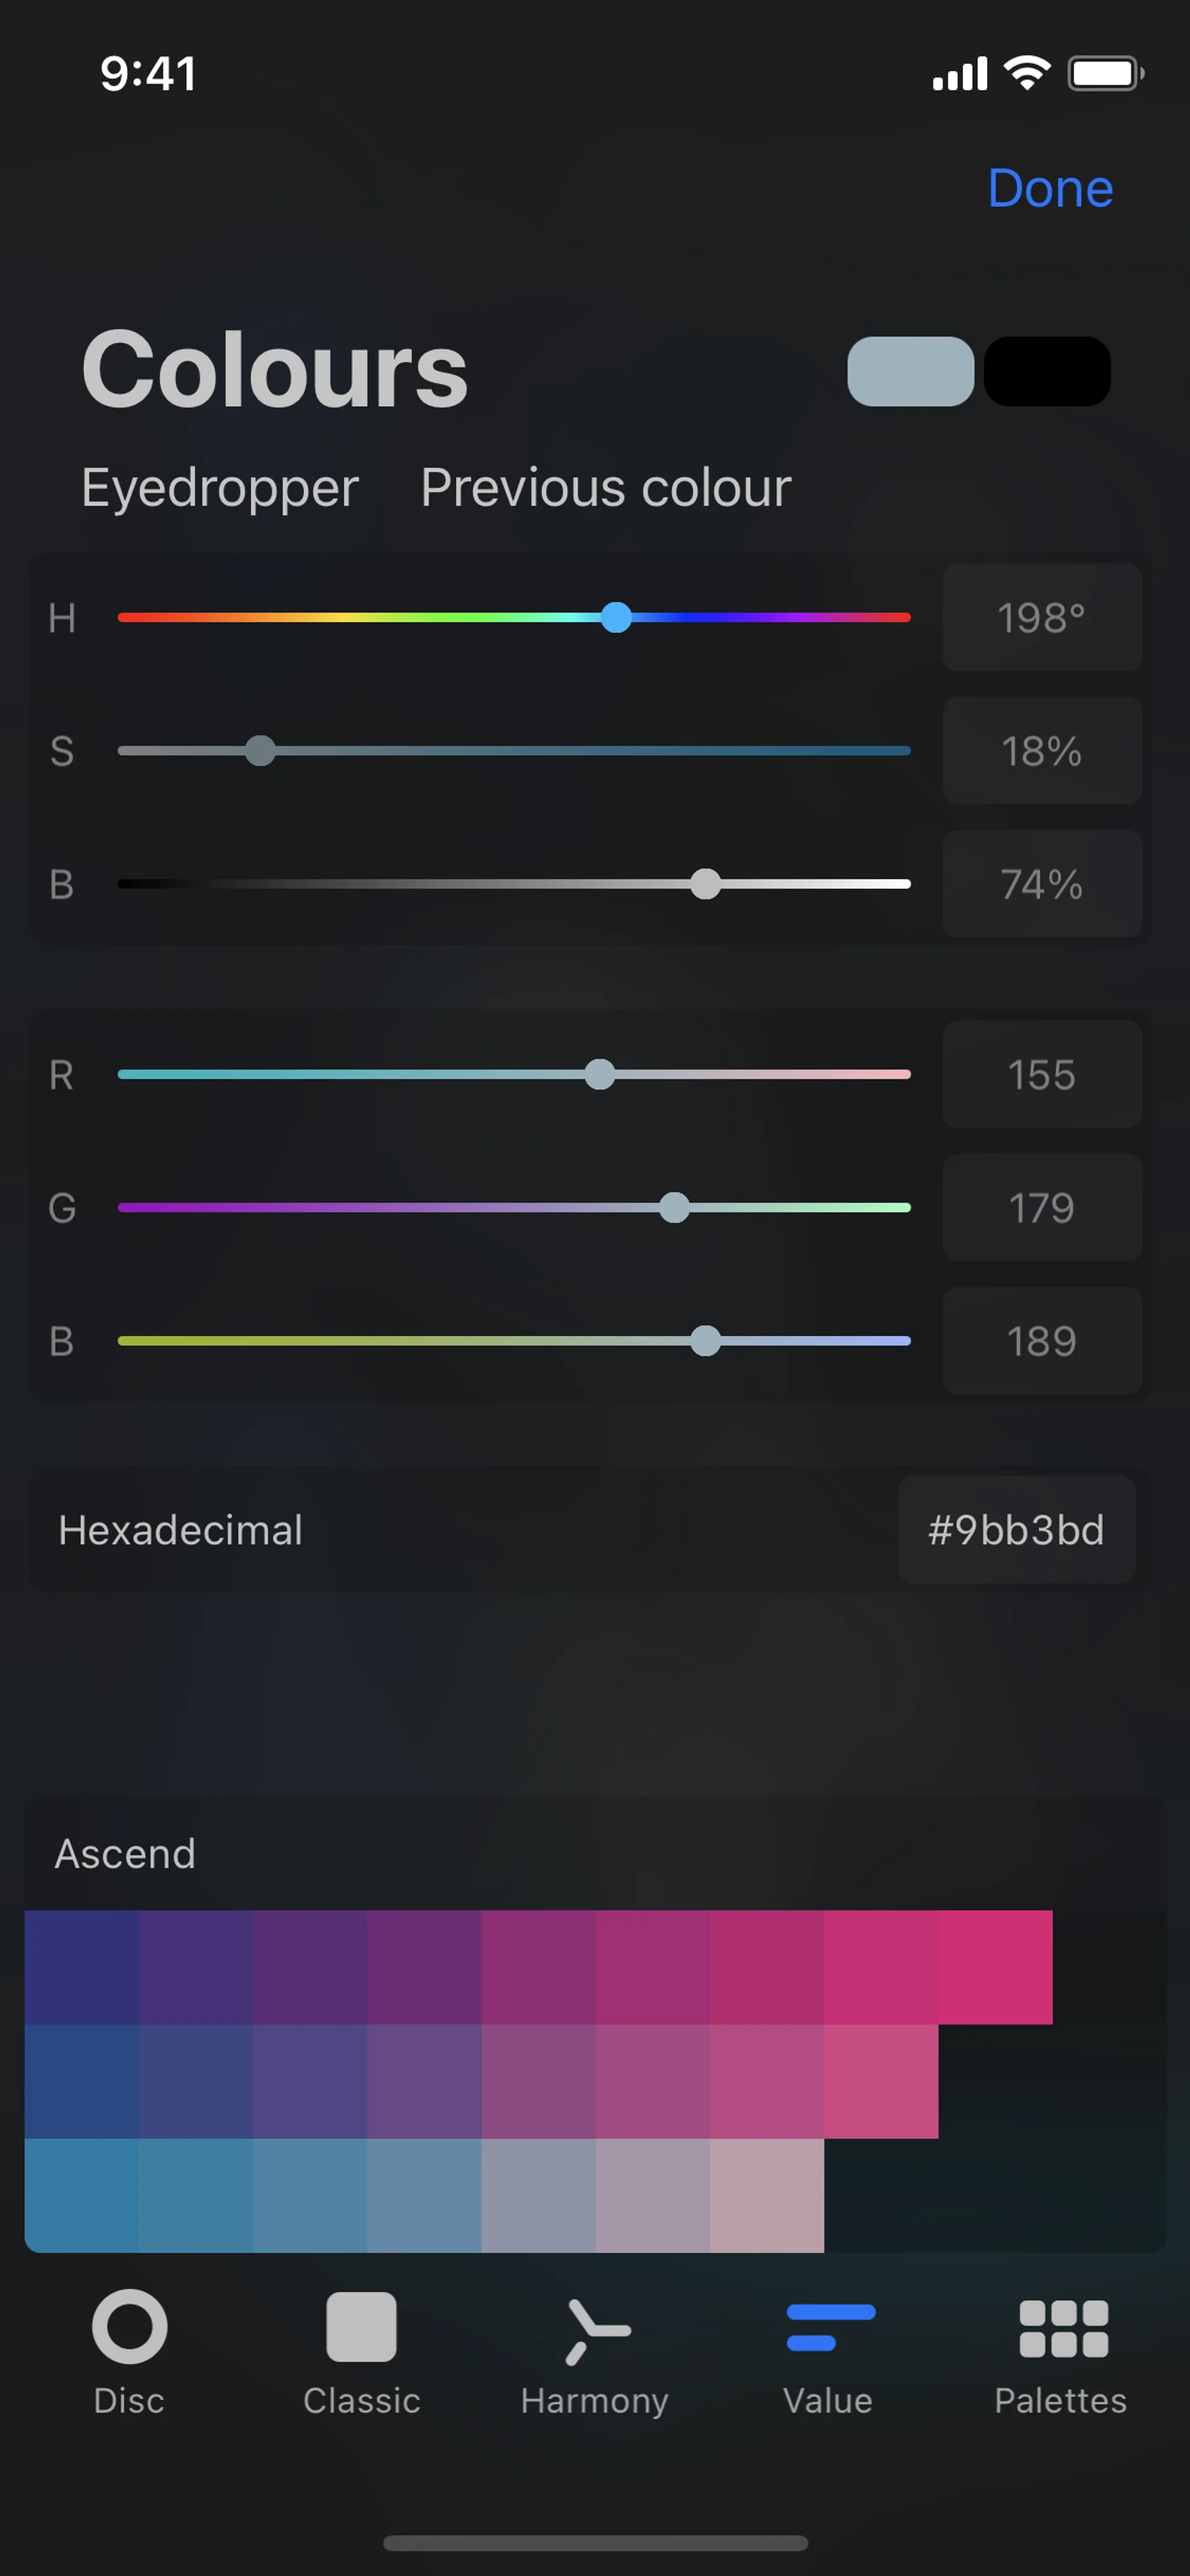The image size is (1190, 2576).
Task: Open the Ascend palette title
Action: pyautogui.click(x=125, y=1853)
